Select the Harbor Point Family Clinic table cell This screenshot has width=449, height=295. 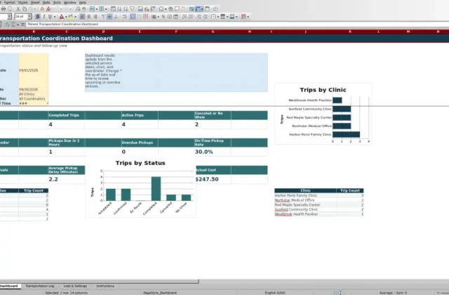click(305, 195)
